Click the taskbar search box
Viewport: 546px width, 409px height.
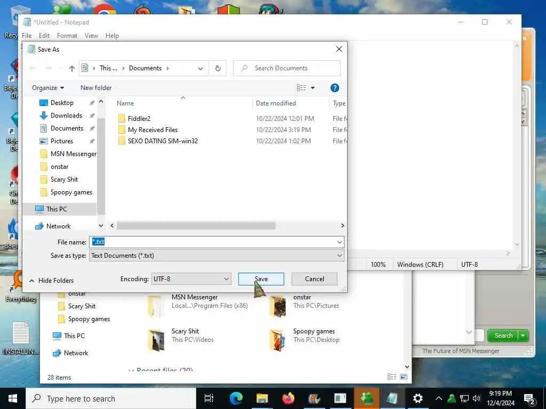[111, 398]
